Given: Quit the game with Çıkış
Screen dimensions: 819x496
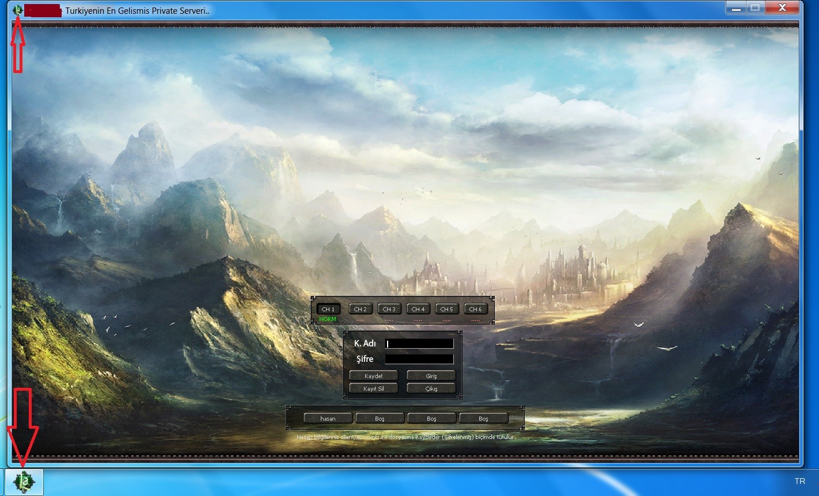Looking at the screenshot, I should [x=431, y=388].
